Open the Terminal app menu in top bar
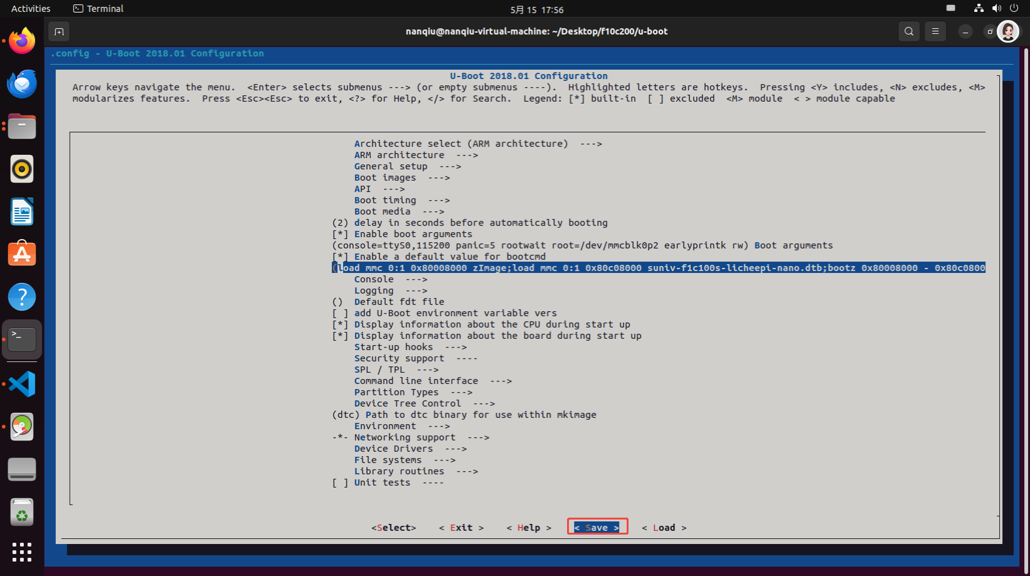The height and width of the screenshot is (576, 1030). (x=98, y=9)
